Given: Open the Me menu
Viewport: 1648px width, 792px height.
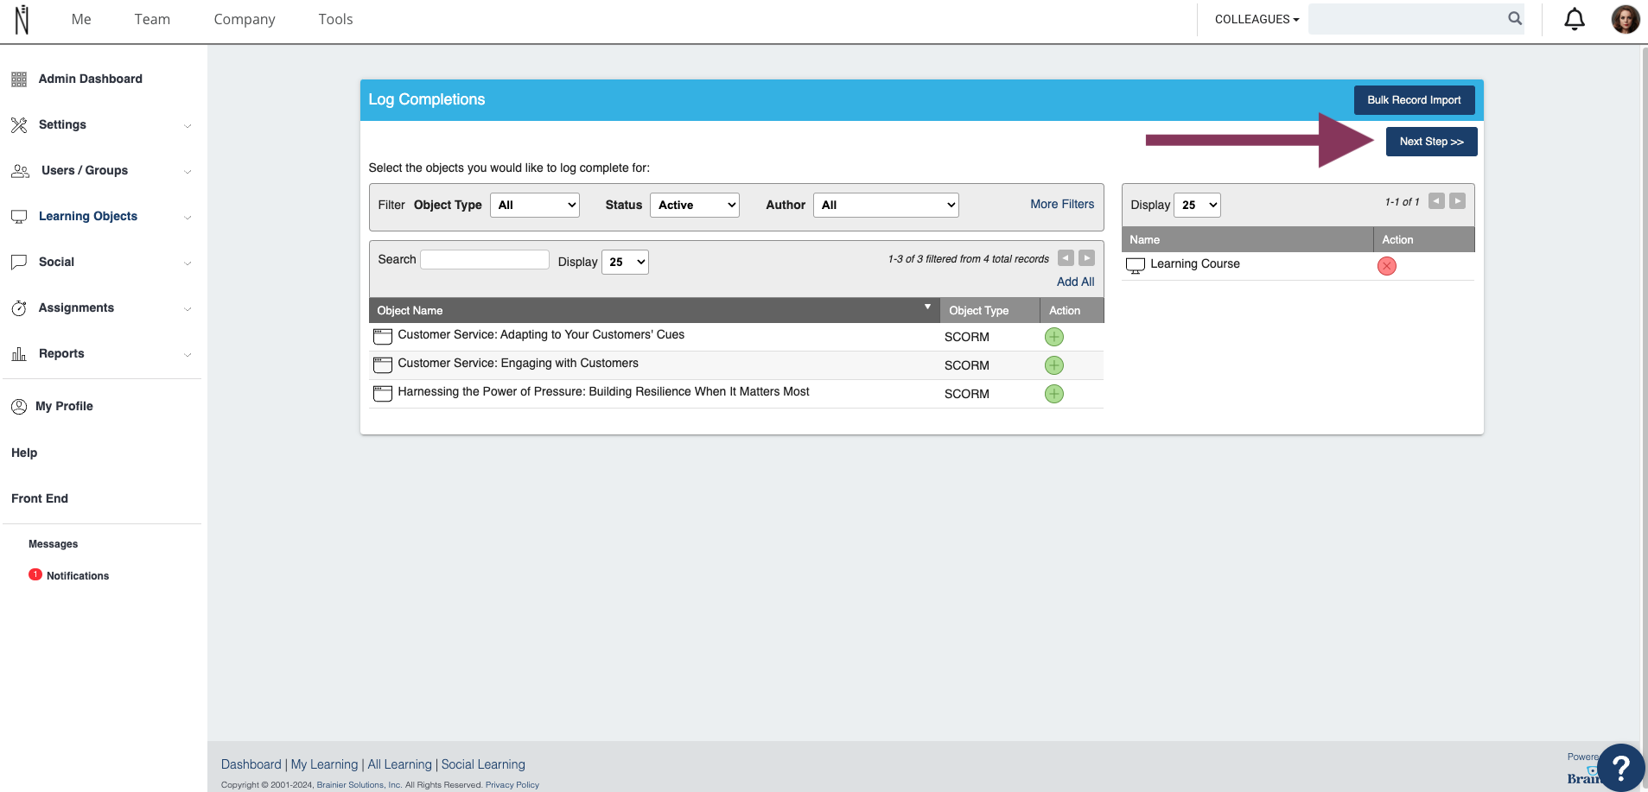Looking at the screenshot, I should click(x=81, y=19).
